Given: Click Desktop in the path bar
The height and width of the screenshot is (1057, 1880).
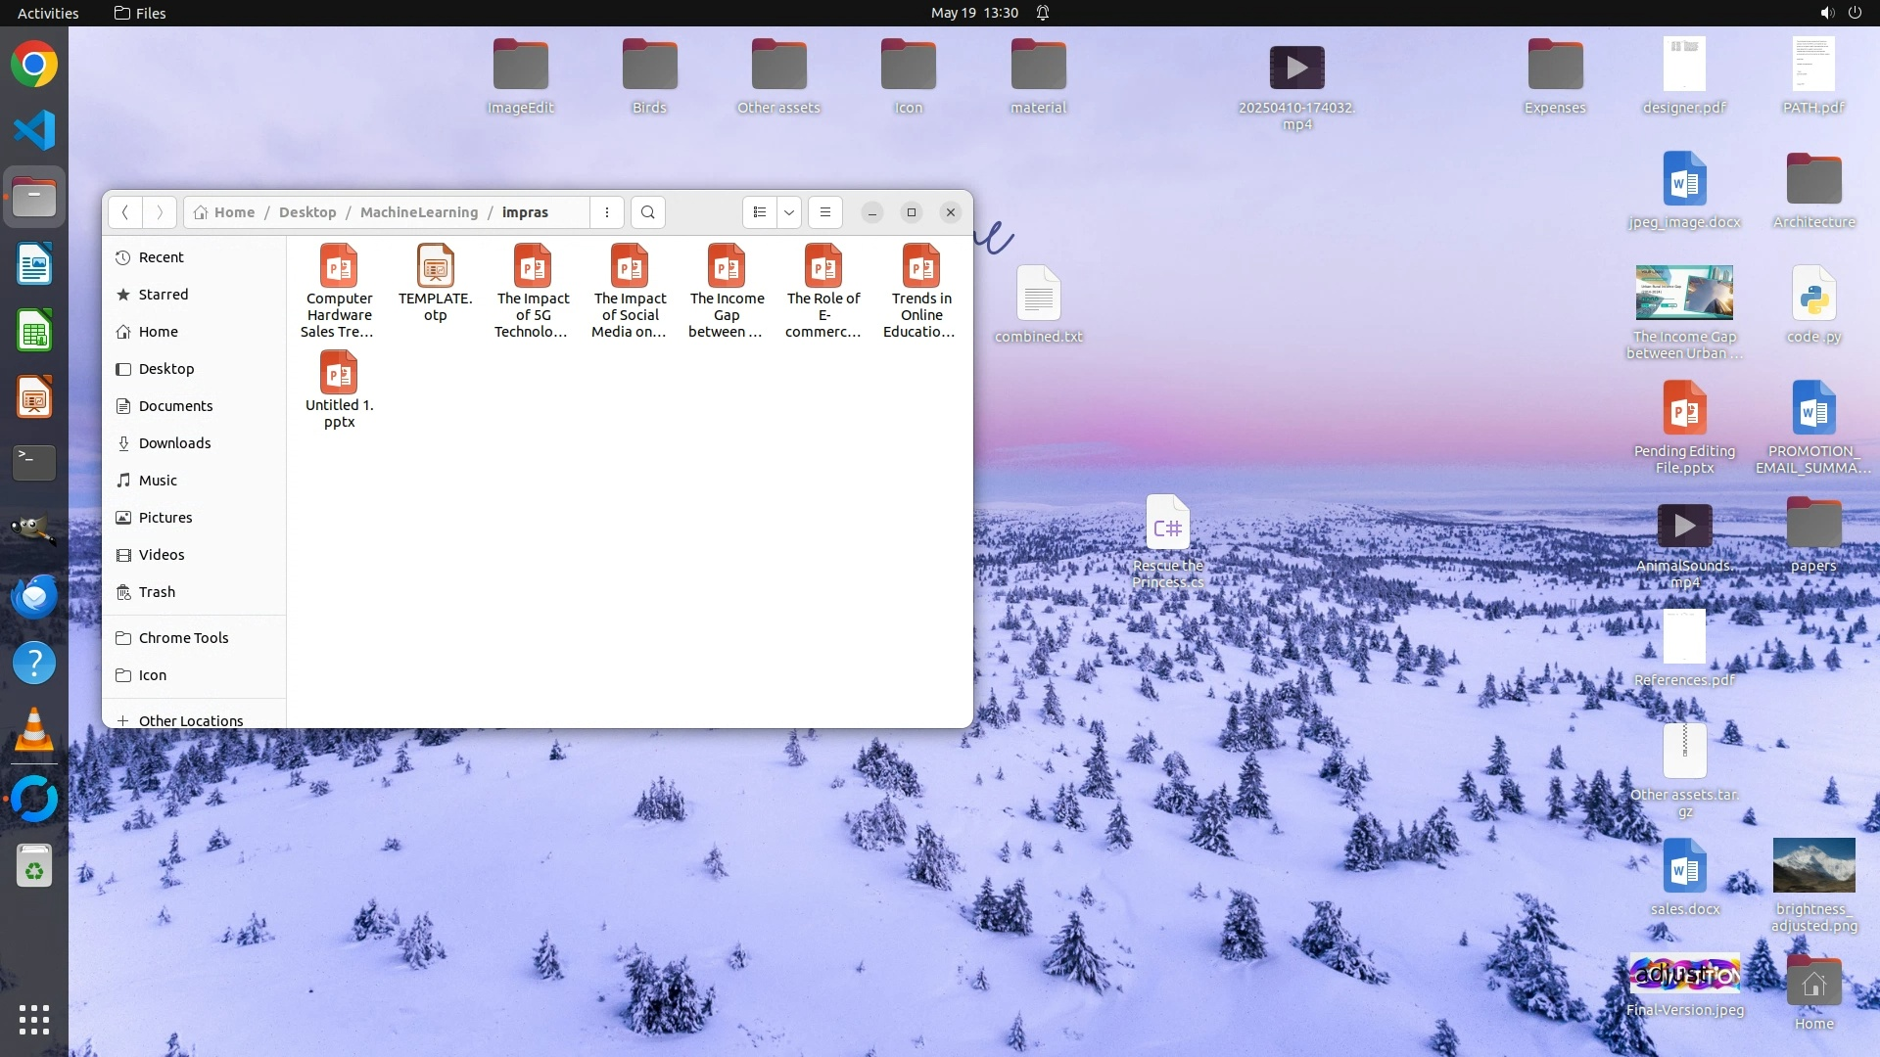Looking at the screenshot, I should (307, 212).
